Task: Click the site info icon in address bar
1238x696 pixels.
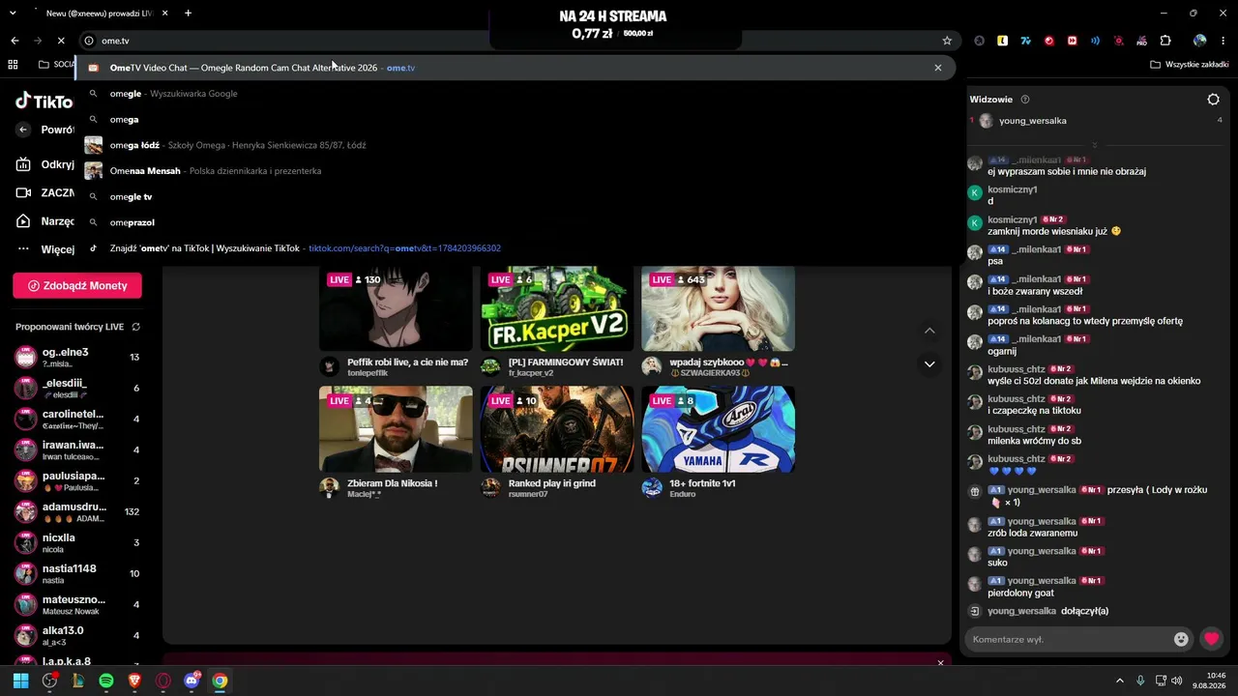Action: point(89,41)
